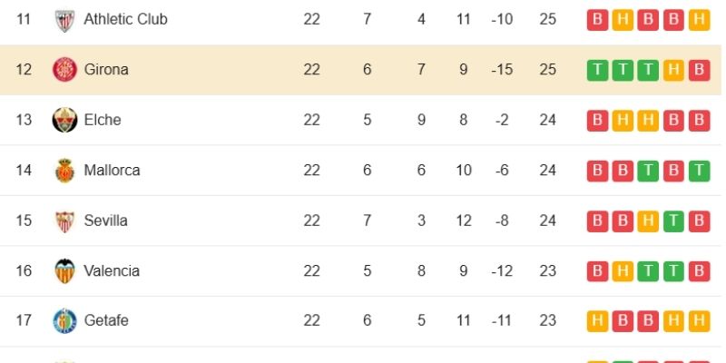
Task: Click the Elche club crest icon
Action: pyautogui.click(x=64, y=120)
